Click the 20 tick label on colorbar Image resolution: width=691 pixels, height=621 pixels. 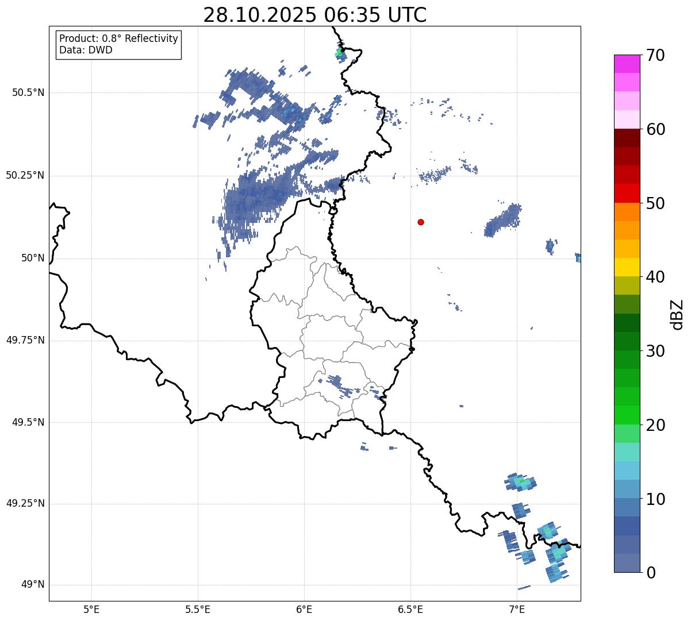point(655,425)
